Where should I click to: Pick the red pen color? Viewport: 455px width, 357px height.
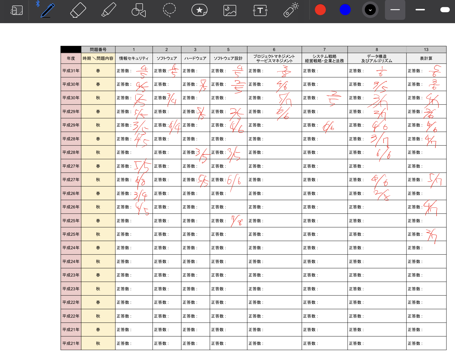[320, 10]
